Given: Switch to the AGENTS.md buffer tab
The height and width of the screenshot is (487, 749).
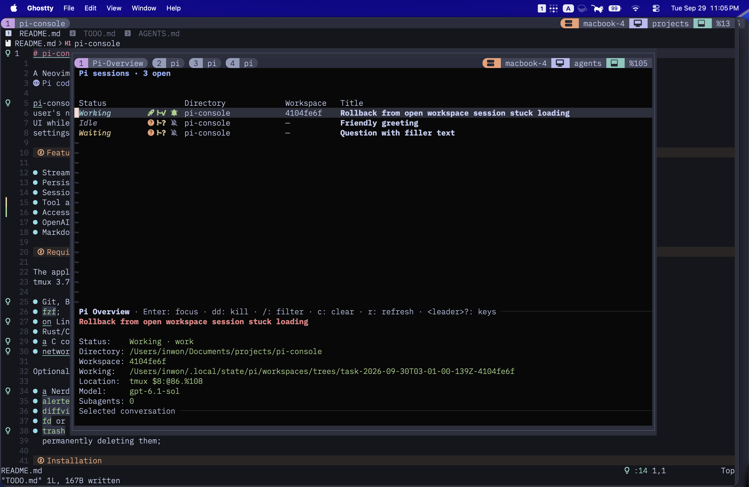Looking at the screenshot, I should click(152, 33).
